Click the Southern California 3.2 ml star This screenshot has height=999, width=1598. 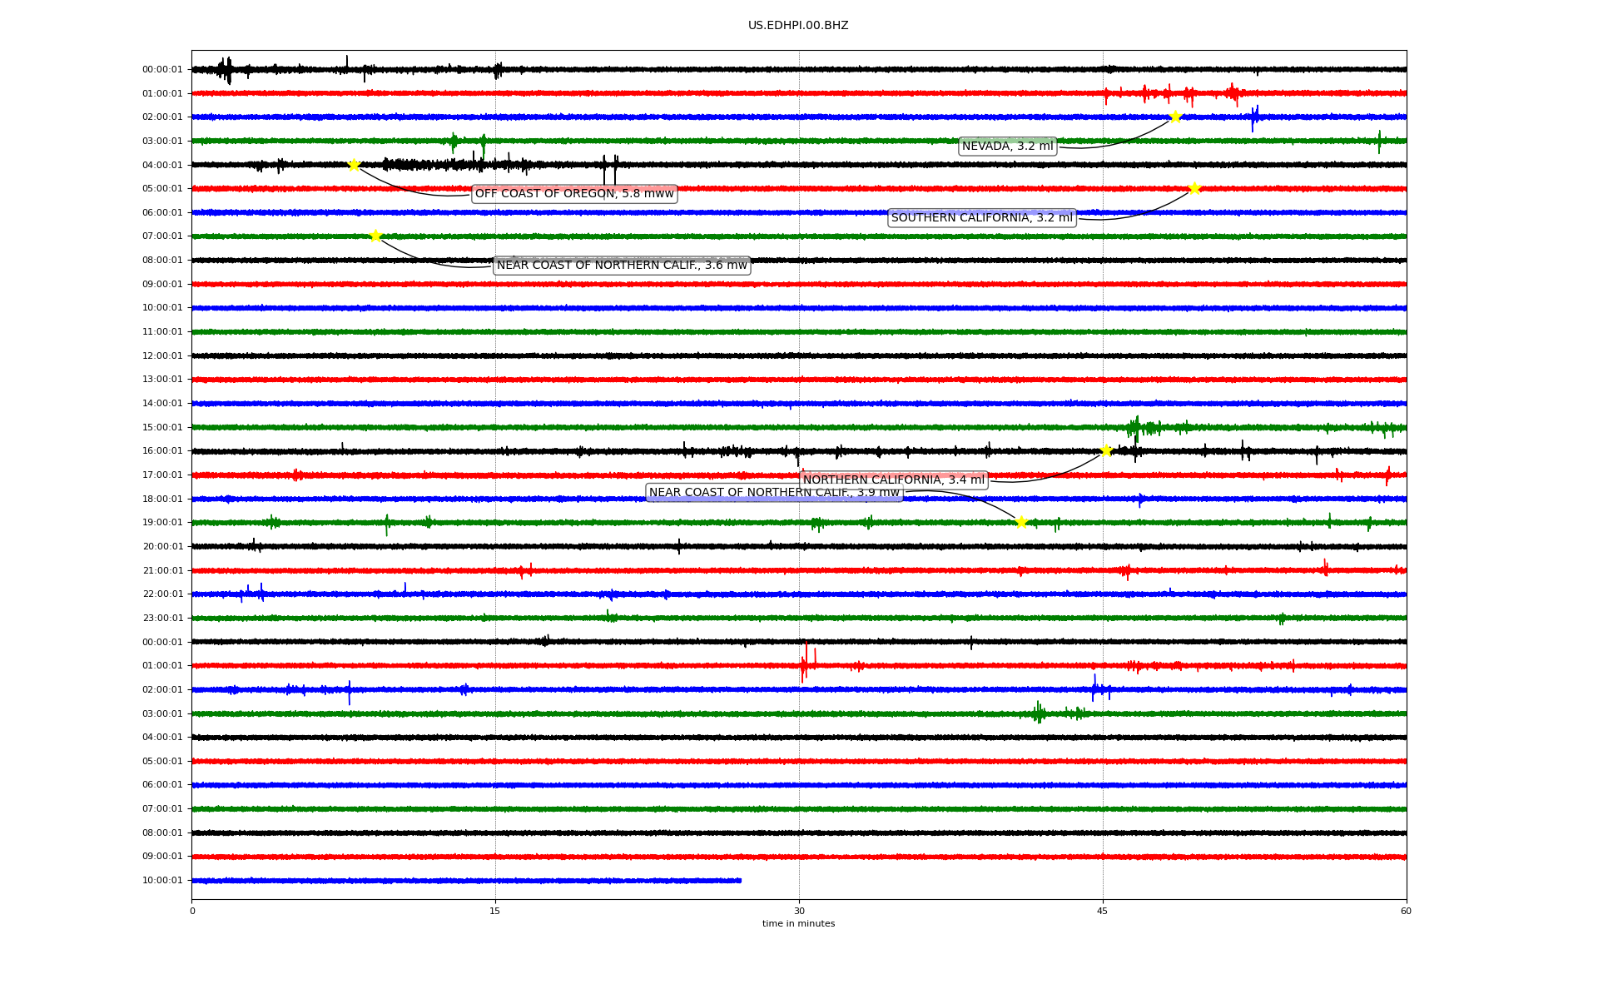[x=1194, y=188]
